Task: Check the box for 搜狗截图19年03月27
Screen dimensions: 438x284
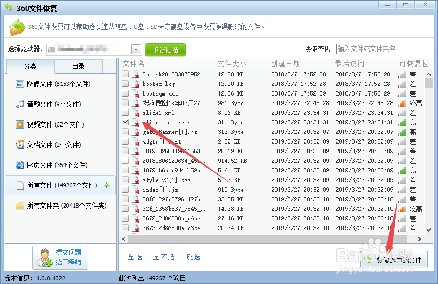Action: click(x=126, y=102)
